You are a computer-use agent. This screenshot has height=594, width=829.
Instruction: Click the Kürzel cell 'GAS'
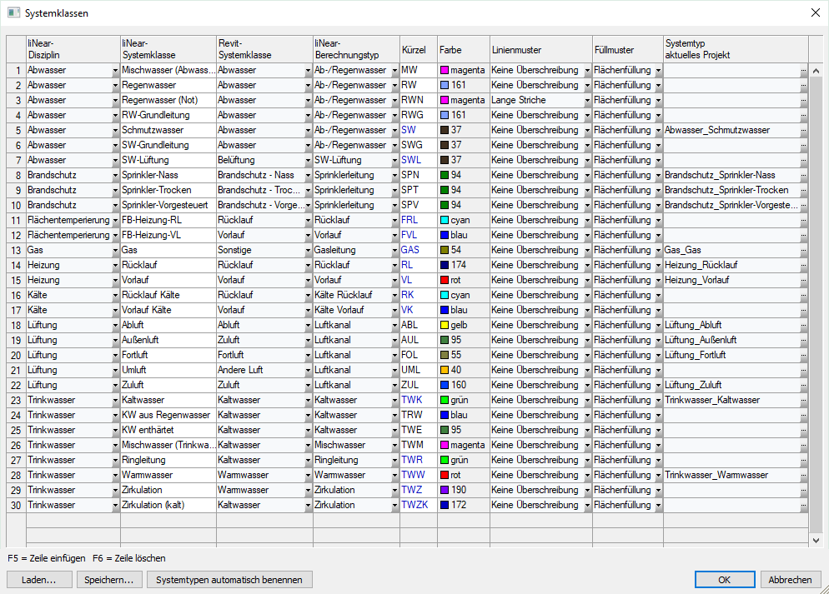tap(418, 250)
